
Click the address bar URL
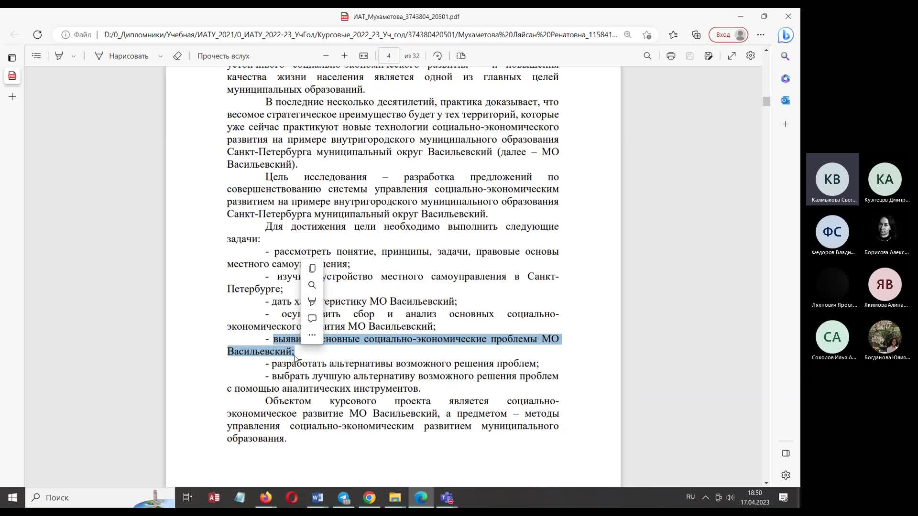[x=361, y=34]
